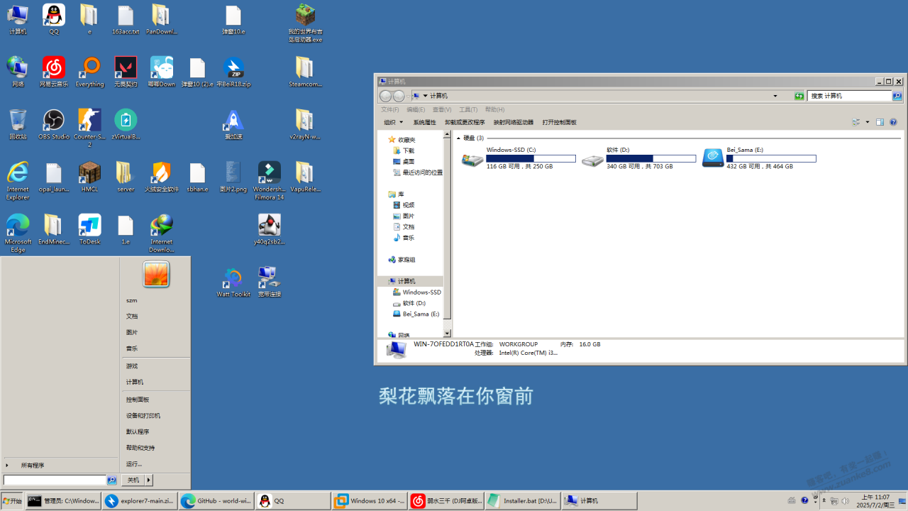Select the 图片2.png file icon
The width and height of the screenshot is (908, 511).
(233, 177)
